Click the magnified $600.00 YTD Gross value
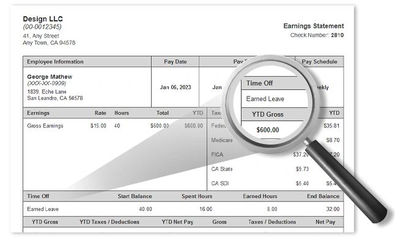This screenshot has width=395, height=241. [268, 130]
